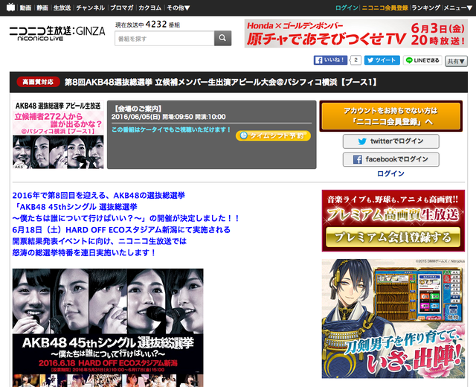Open the 動画 menu item
The width and height of the screenshot is (476, 387).
tap(25, 8)
